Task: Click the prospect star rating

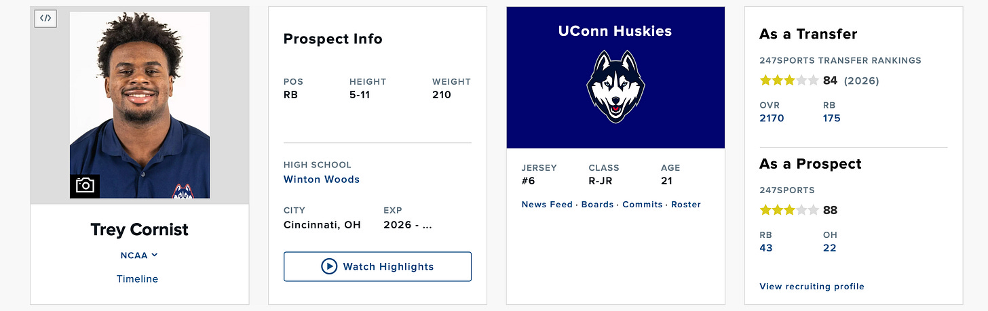Action: tap(789, 210)
